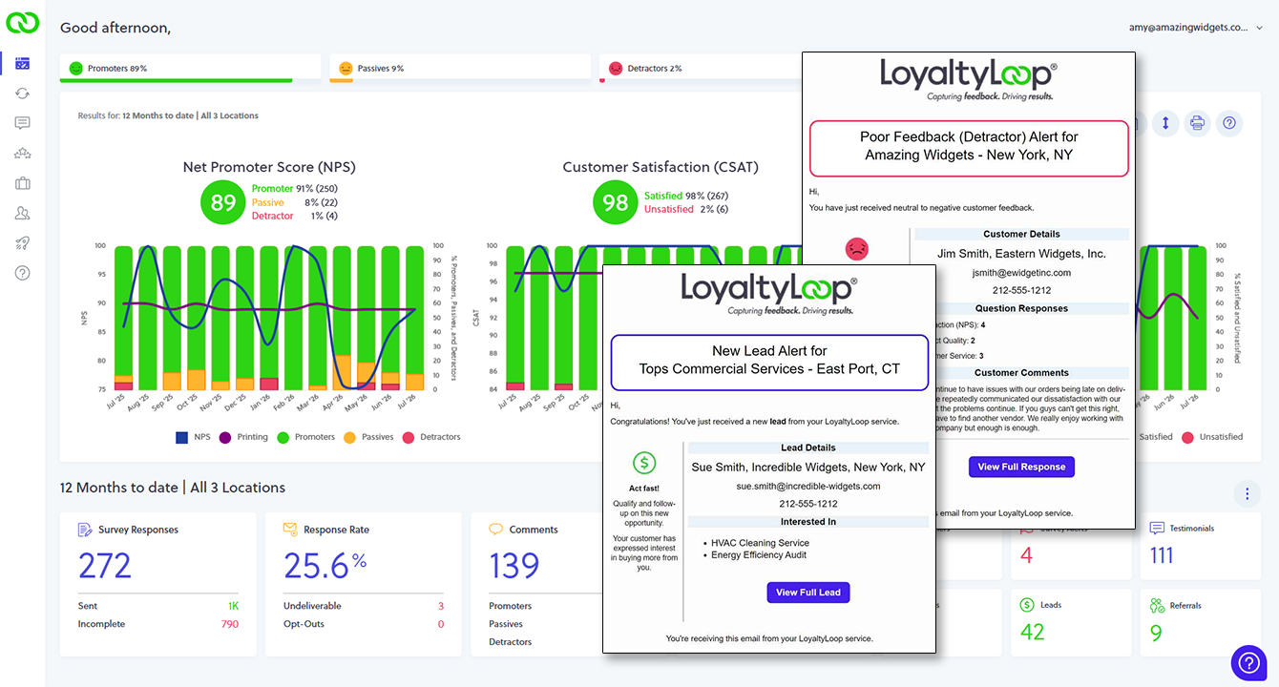Viewport: 1279px width, 687px height.
Task: Click the red Detractors angry face icon
Action: [616, 69]
